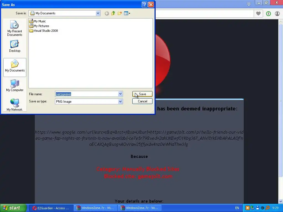Screen dimensions: 283x212
Task: Click the 'Blocked site: gamejolt.com' text
Action: click(138, 176)
